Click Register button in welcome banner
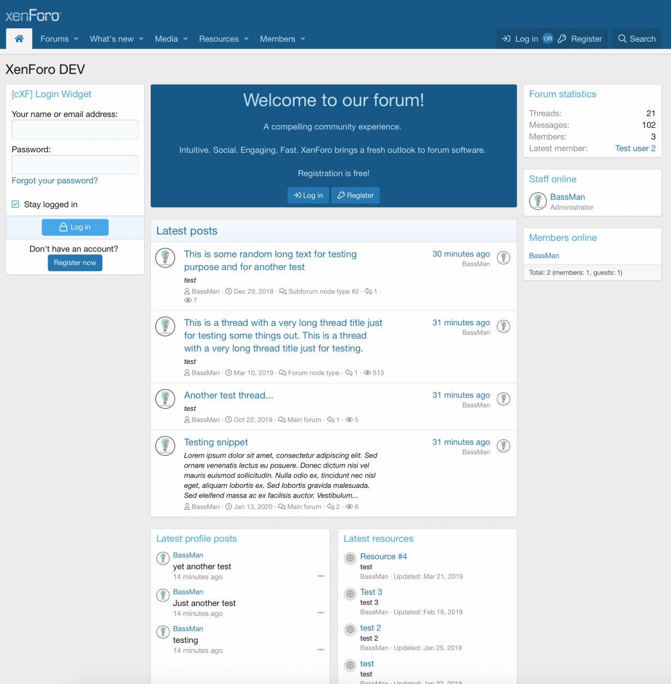The image size is (671, 684). (356, 196)
